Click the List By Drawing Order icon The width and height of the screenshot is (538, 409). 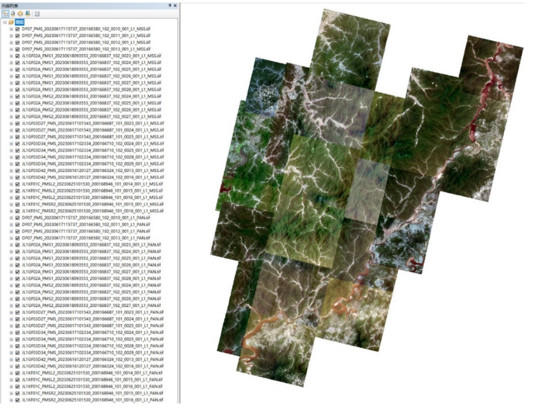5,14
